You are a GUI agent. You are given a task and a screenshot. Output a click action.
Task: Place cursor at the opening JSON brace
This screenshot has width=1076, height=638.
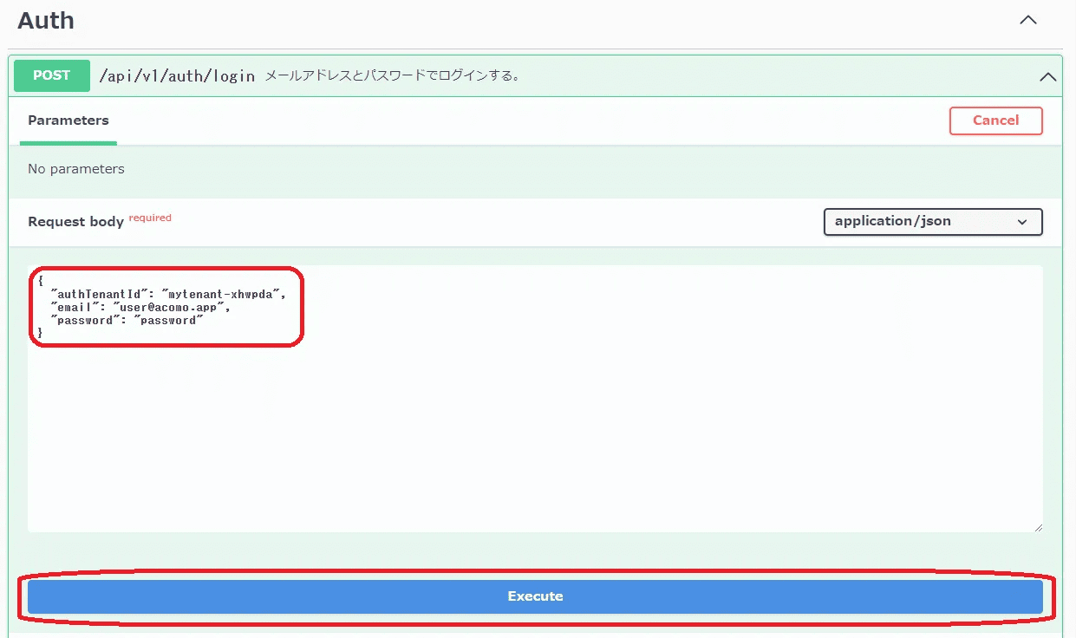tap(40, 281)
